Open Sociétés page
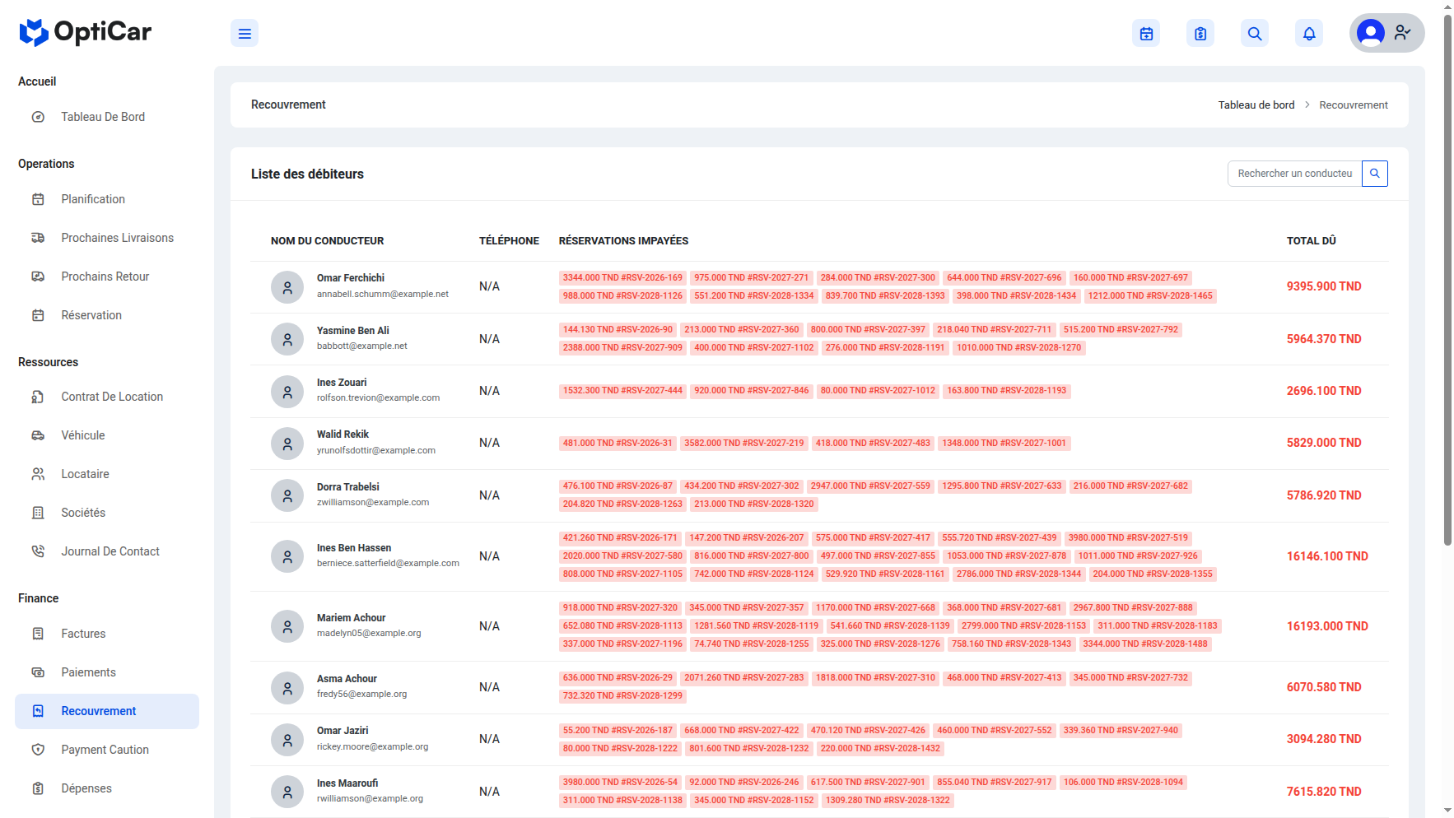This screenshot has width=1454, height=818. pyautogui.click(x=107, y=513)
